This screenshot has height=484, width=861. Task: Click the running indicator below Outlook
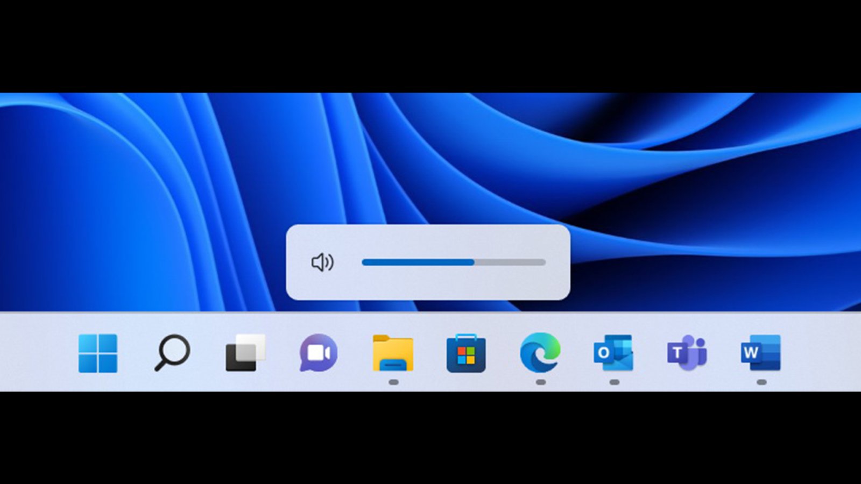(614, 382)
